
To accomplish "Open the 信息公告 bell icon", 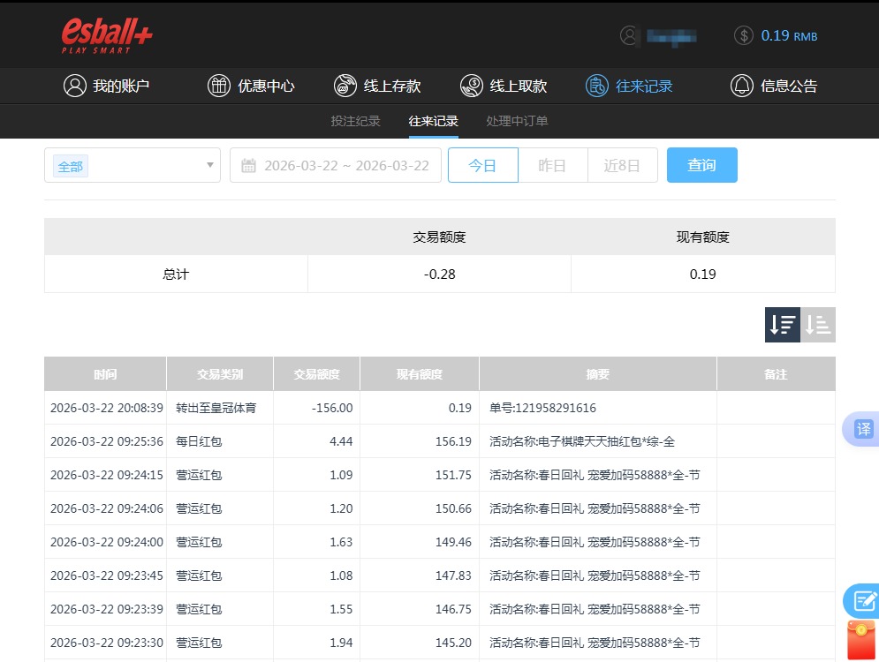I will coord(742,86).
